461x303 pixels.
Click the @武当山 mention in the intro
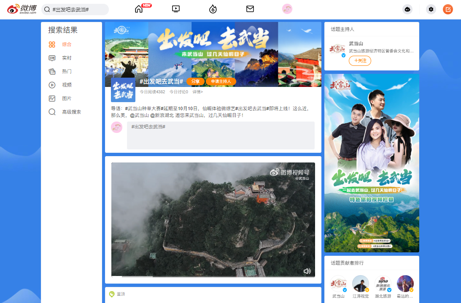[139, 115]
